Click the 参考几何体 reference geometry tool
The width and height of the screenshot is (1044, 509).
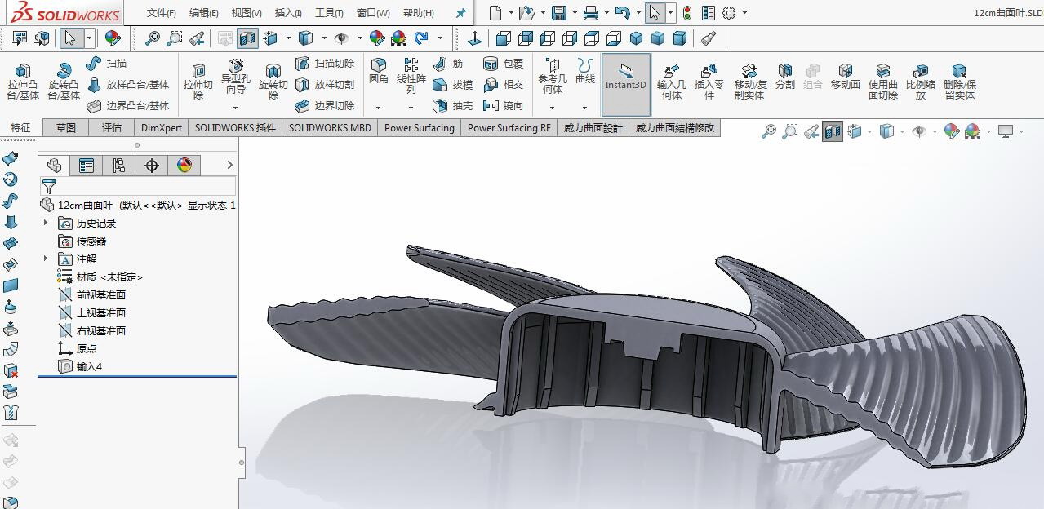coord(553,76)
